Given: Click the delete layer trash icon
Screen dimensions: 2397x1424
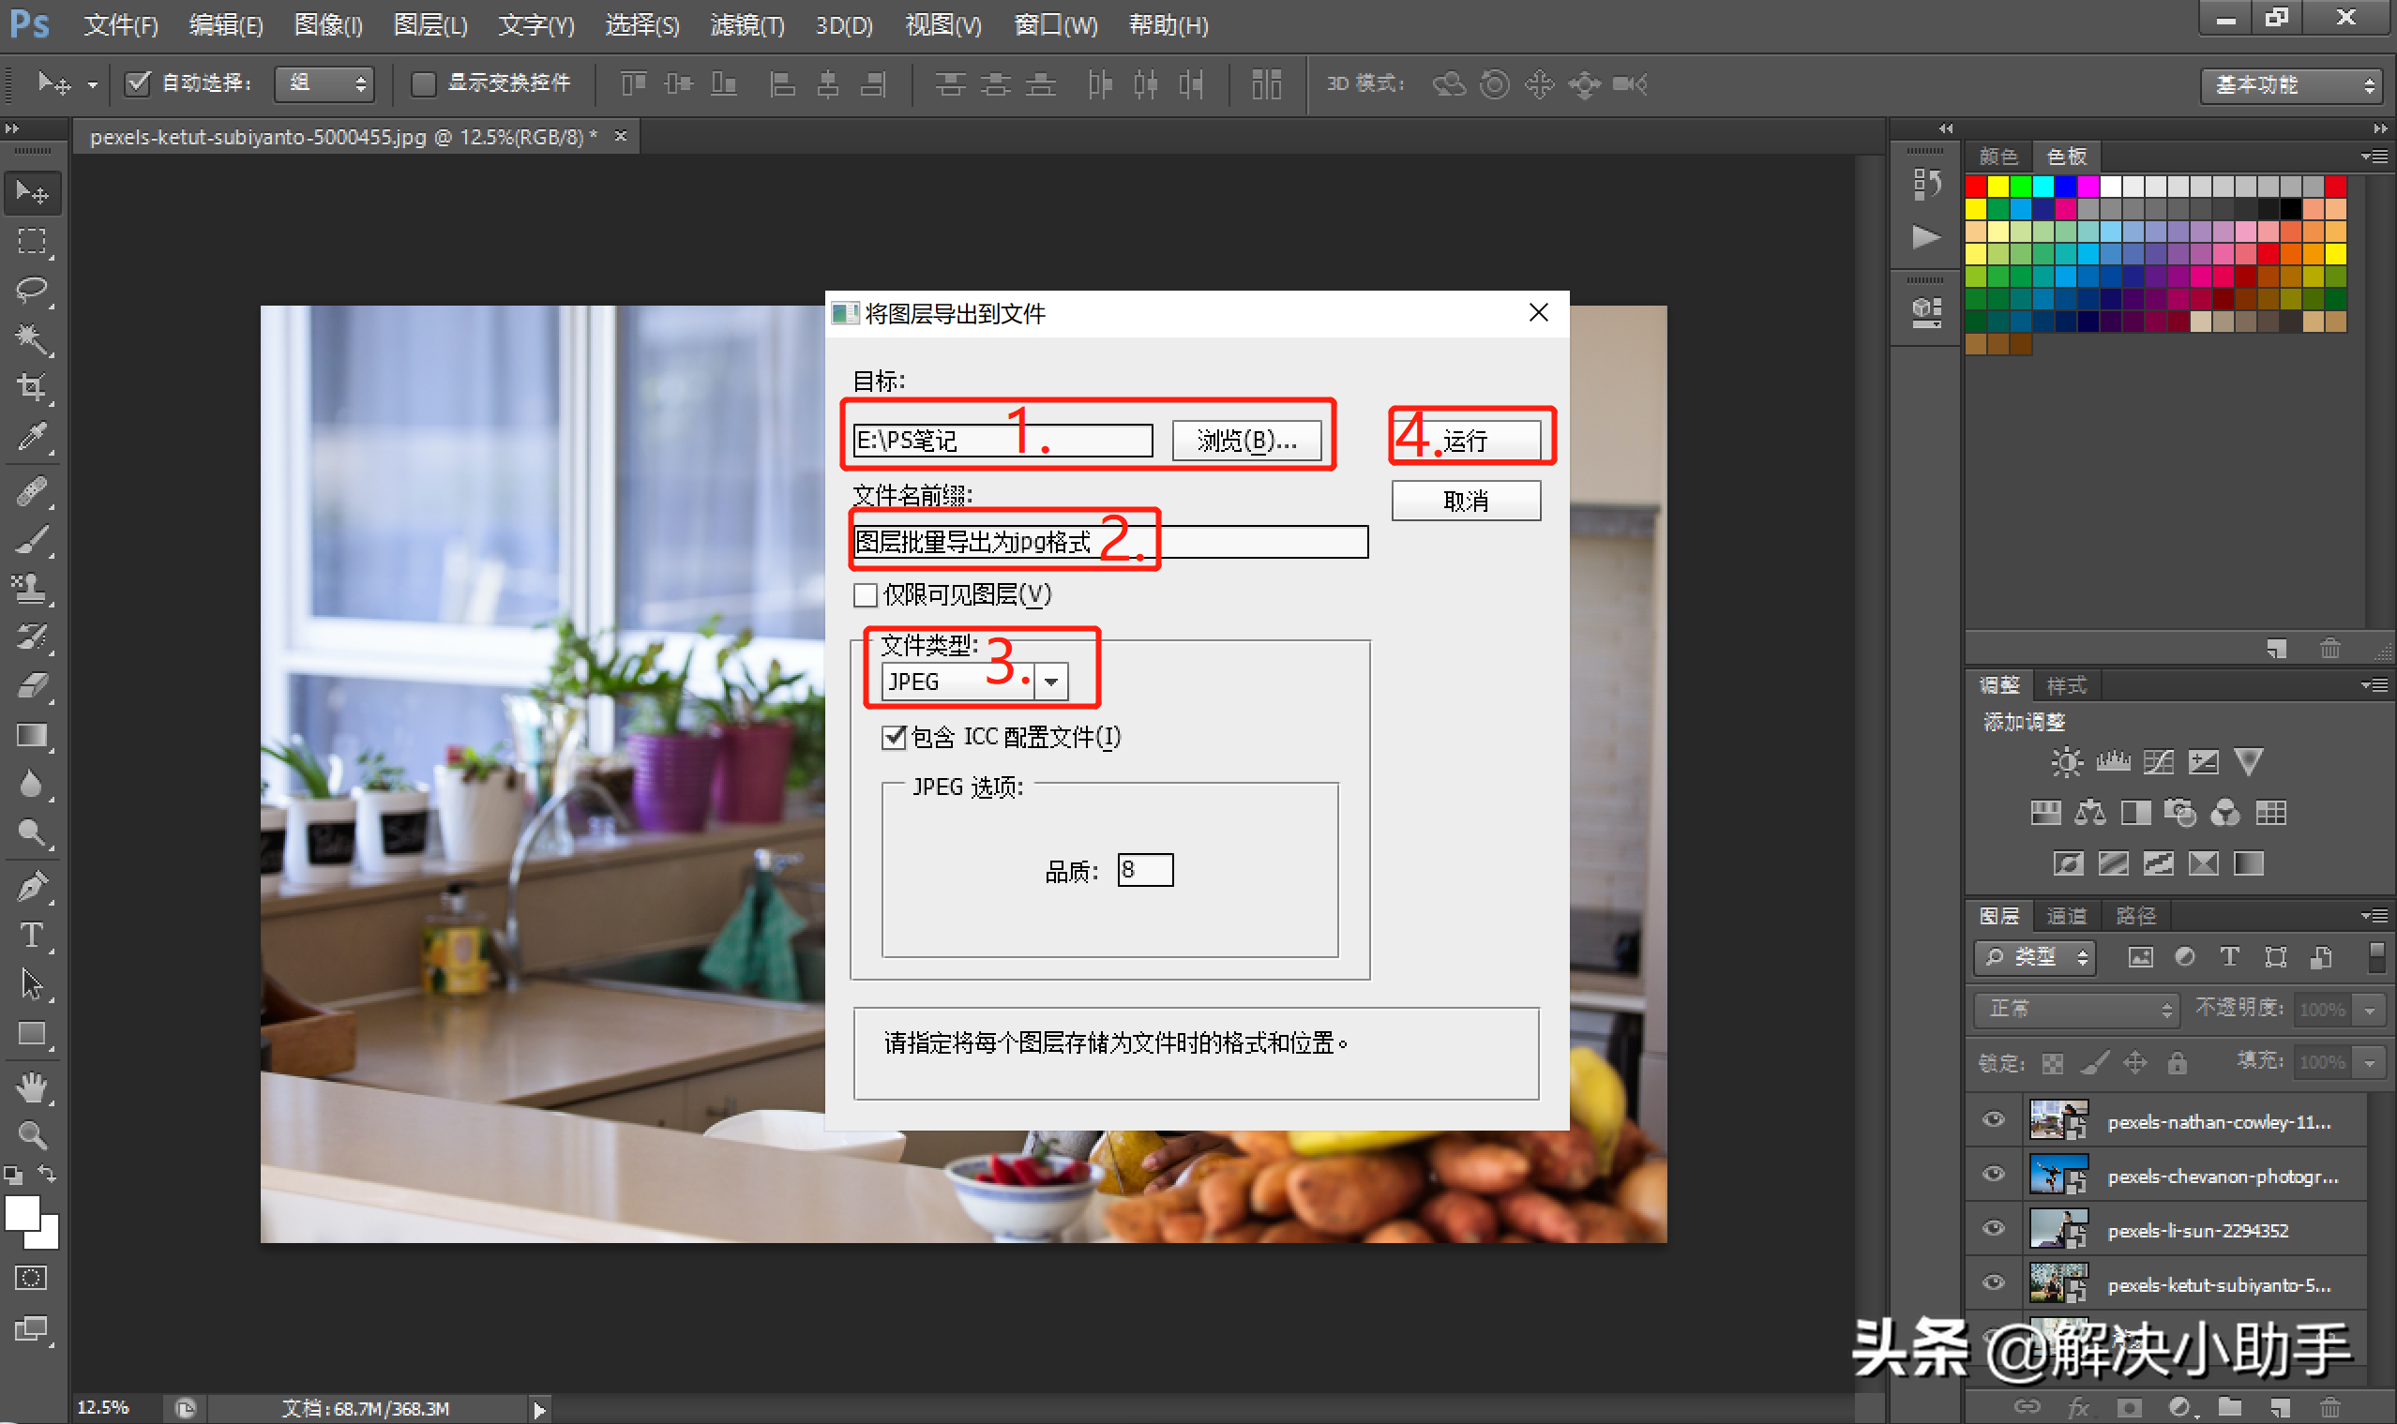Looking at the screenshot, I should [2329, 1408].
